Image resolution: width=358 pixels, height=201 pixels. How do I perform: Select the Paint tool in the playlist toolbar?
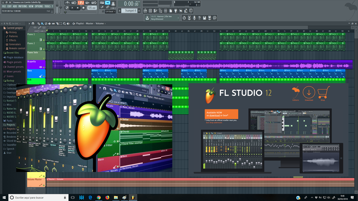[x=42, y=24]
